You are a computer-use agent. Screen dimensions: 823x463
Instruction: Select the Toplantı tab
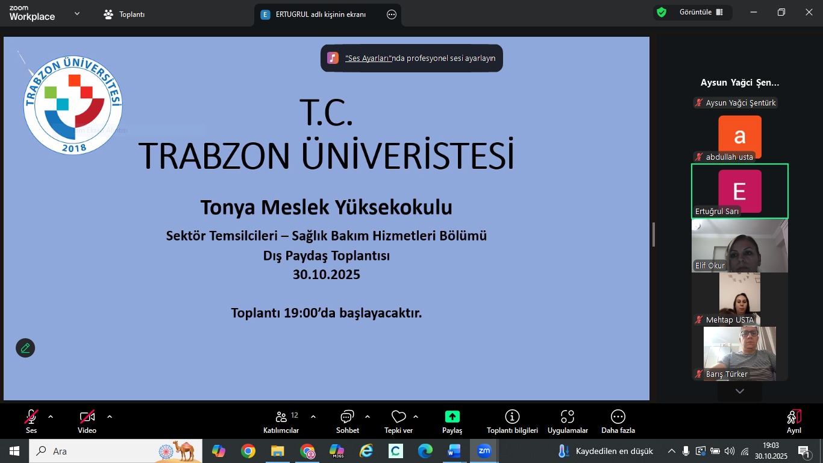click(x=125, y=14)
